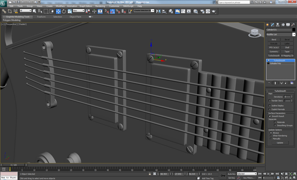Open the Material Editor icon
The height and width of the screenshot is (180, 297).
pos(195,11)
